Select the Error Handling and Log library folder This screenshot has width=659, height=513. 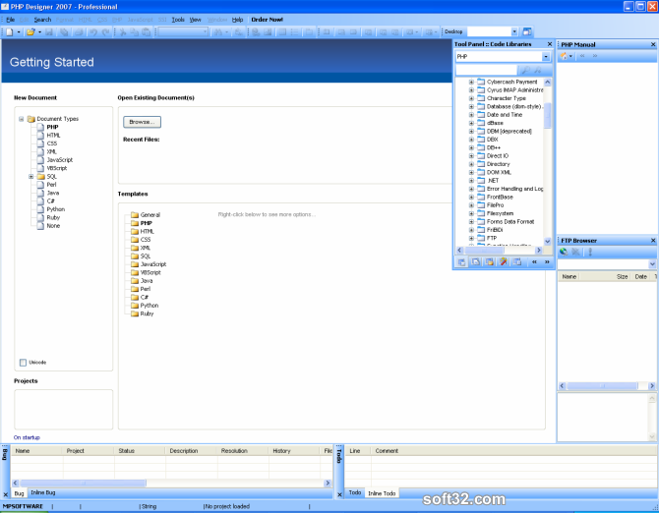[514, 189]
